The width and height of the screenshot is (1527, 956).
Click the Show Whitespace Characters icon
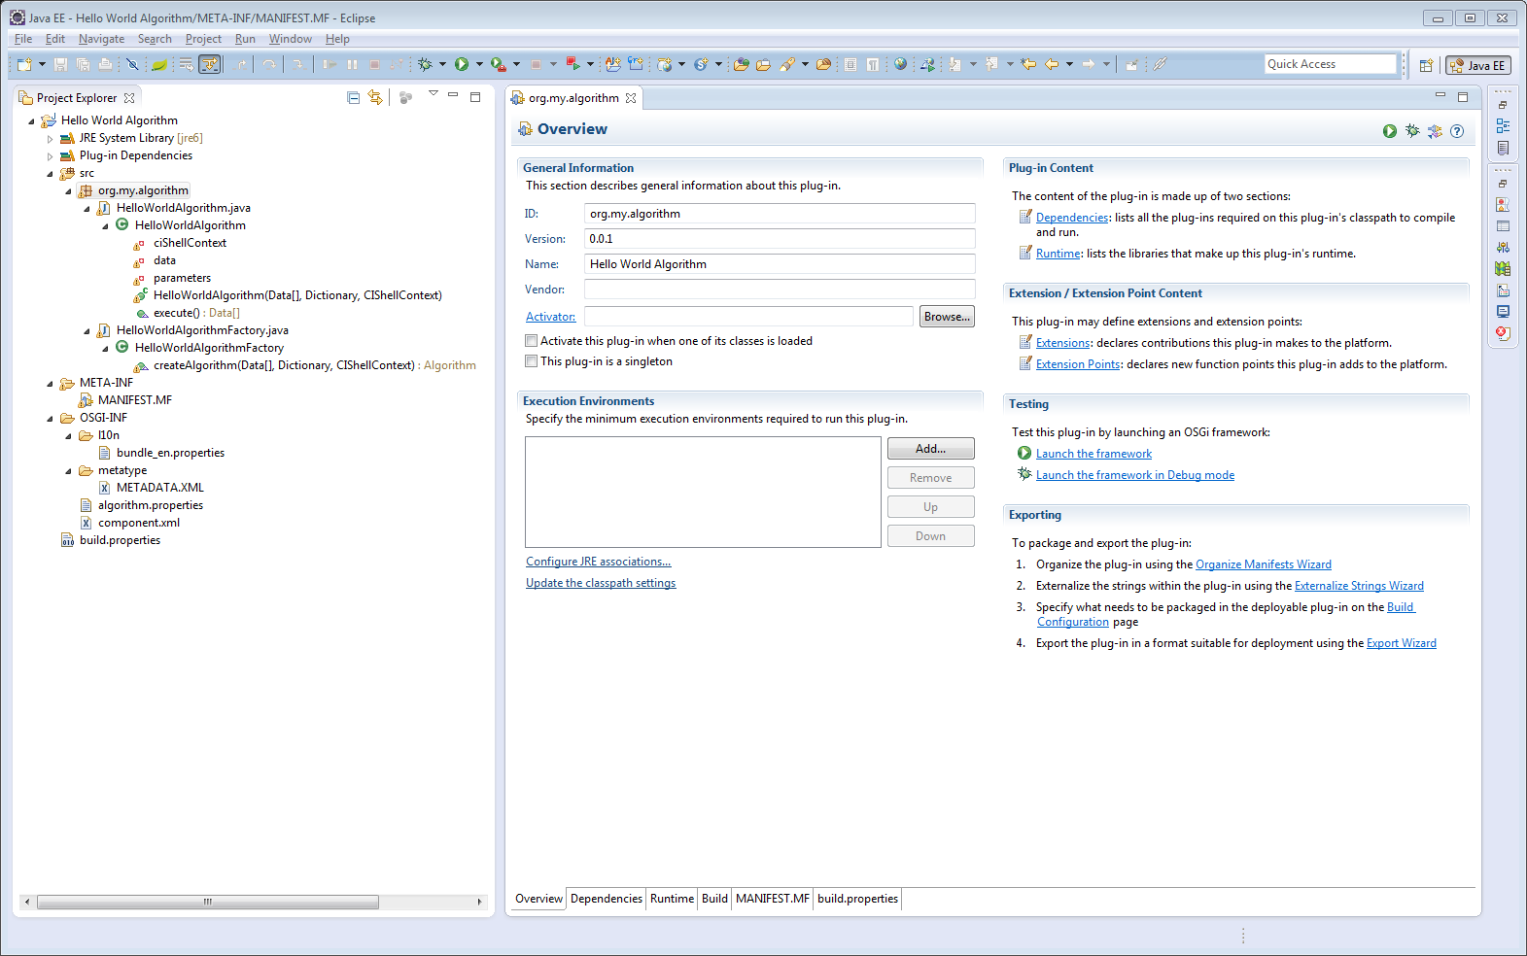(872, 64)
